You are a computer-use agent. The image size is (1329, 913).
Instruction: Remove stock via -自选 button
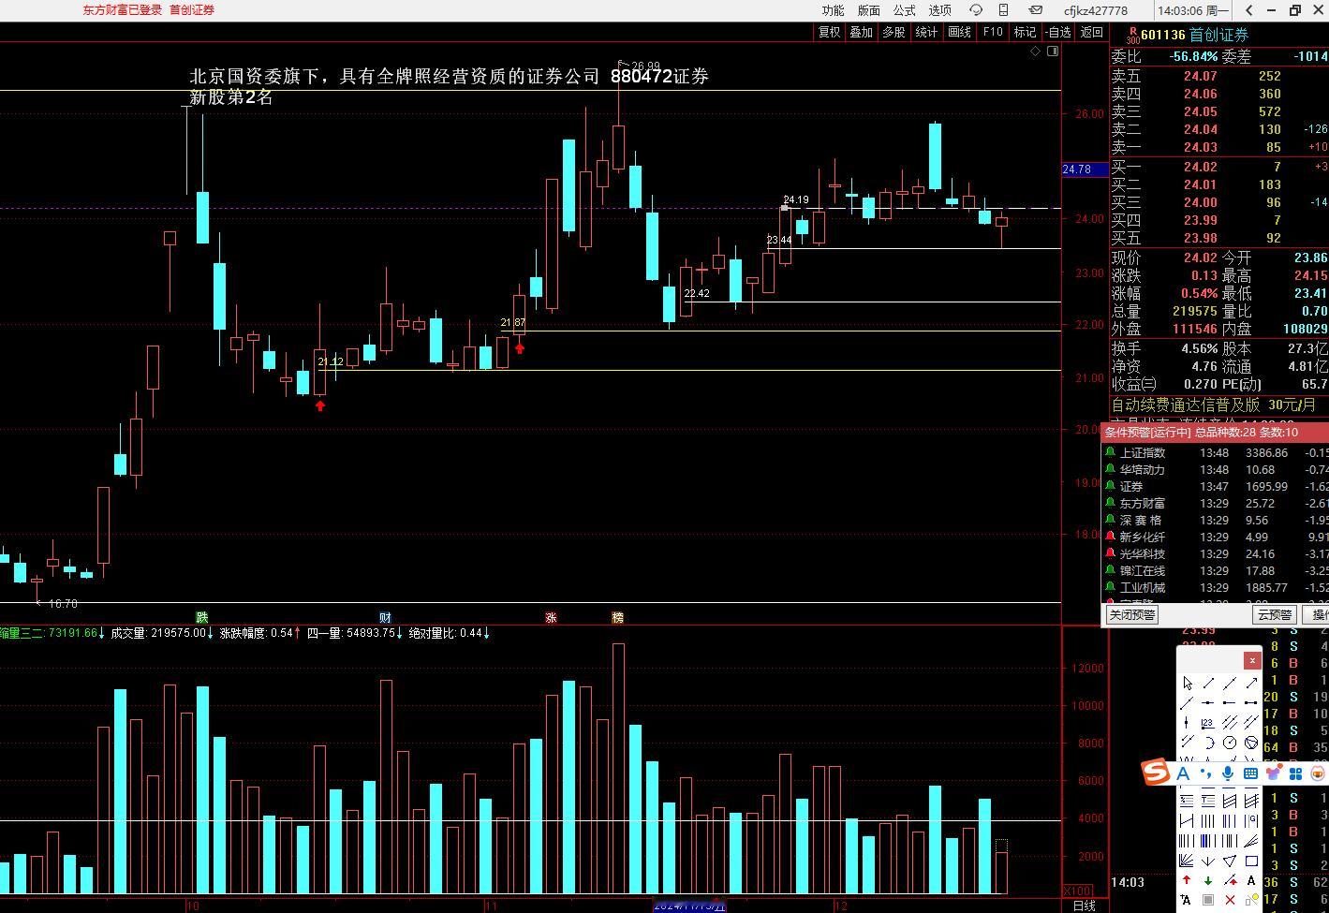pos(1057,32)
